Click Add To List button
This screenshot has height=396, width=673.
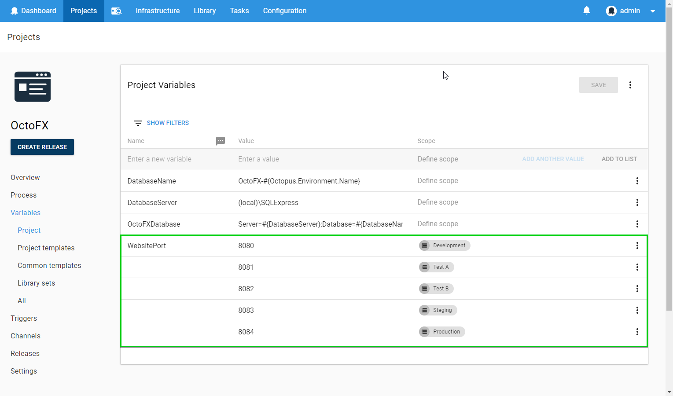coord(619,159)
